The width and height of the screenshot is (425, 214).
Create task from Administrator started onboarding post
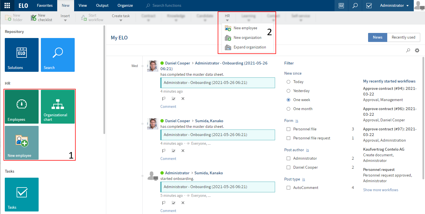pyautogui.click(x=173, y=203)
